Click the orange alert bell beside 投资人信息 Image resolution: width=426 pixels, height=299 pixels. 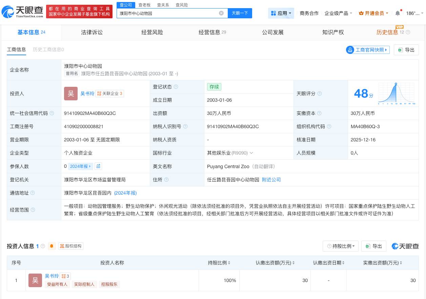pyautogui.click(x=52, y=246)
